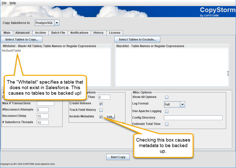Open the File menu
This screenshot has height=168, width=236.
(4, 3)
